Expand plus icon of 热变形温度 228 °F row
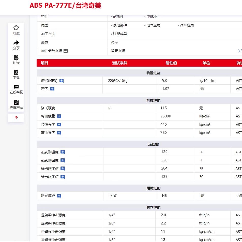 (x=63, y=160)
